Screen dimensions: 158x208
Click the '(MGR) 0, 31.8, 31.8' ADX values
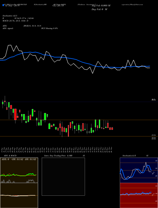[x=32, y=26]
